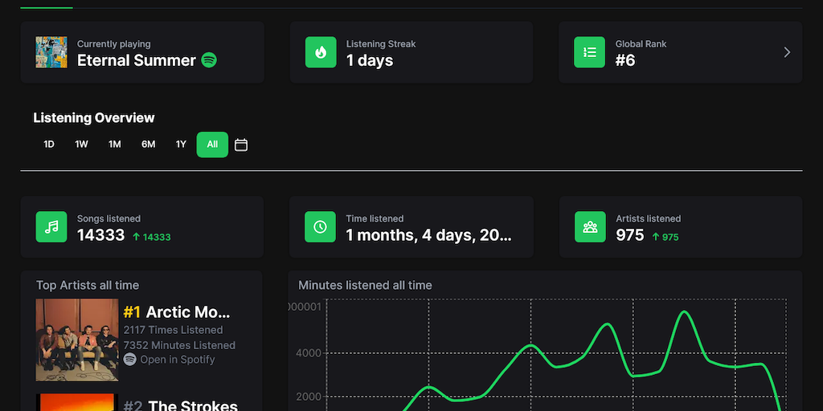Click the clock Time listened icon
Viewport: 823px width, 411px height.
tap(320, 226)
